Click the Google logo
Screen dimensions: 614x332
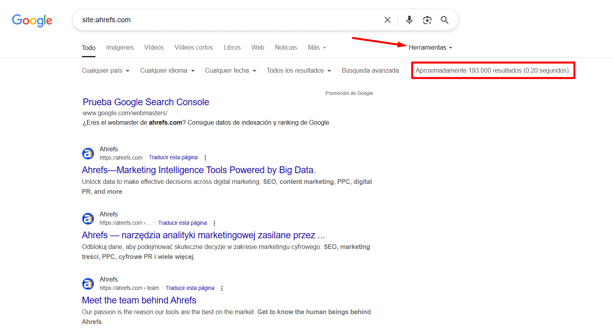coord(32,20)
